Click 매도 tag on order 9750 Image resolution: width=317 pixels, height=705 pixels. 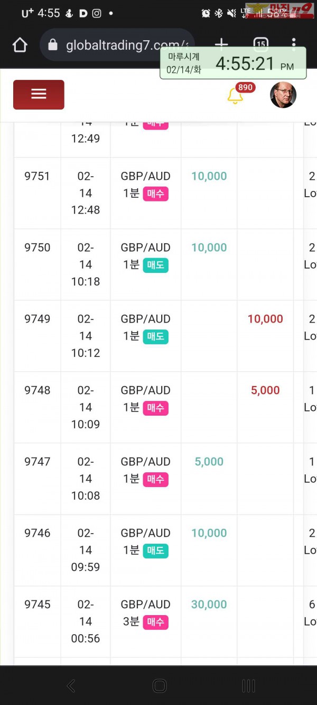155,265
